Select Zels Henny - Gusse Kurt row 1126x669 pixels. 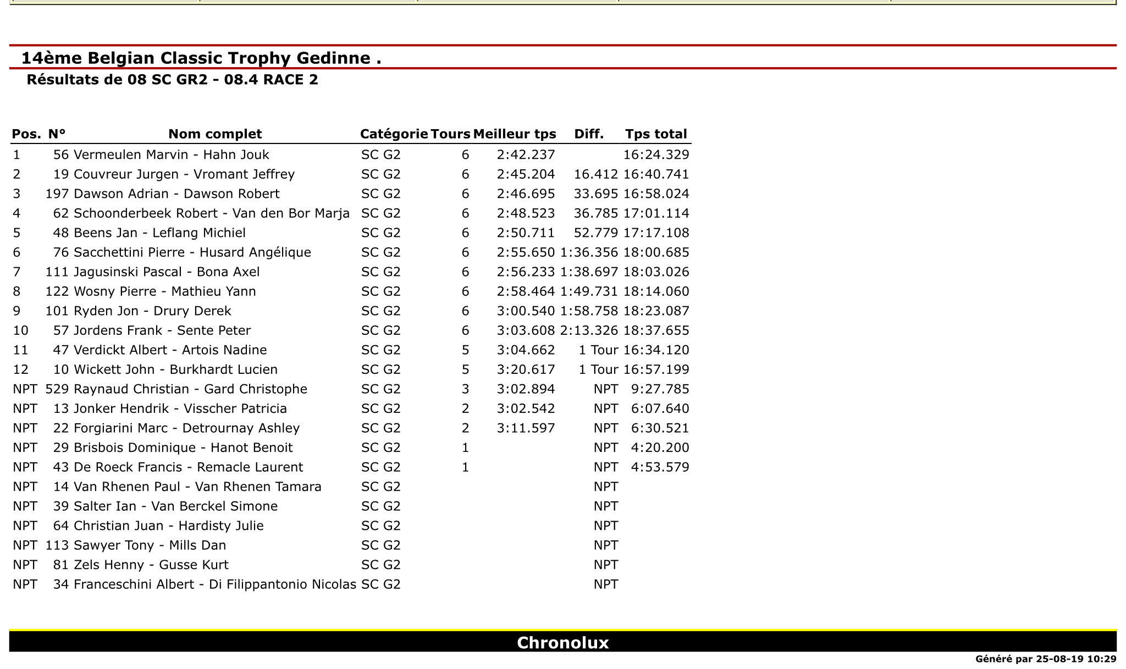tap(351, 565)
